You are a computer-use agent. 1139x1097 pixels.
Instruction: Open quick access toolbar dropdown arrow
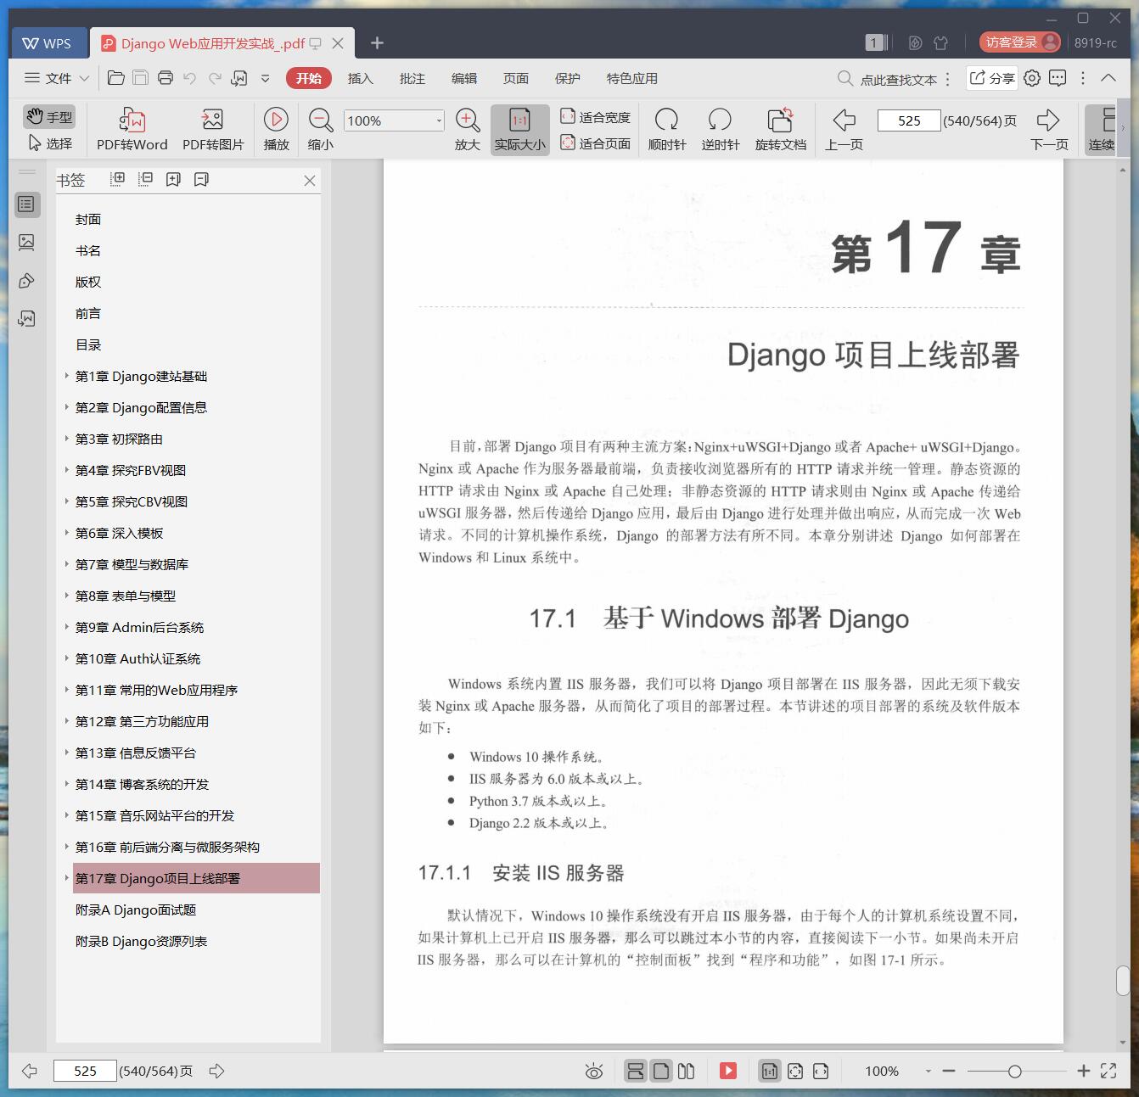(x=265, y=78)
